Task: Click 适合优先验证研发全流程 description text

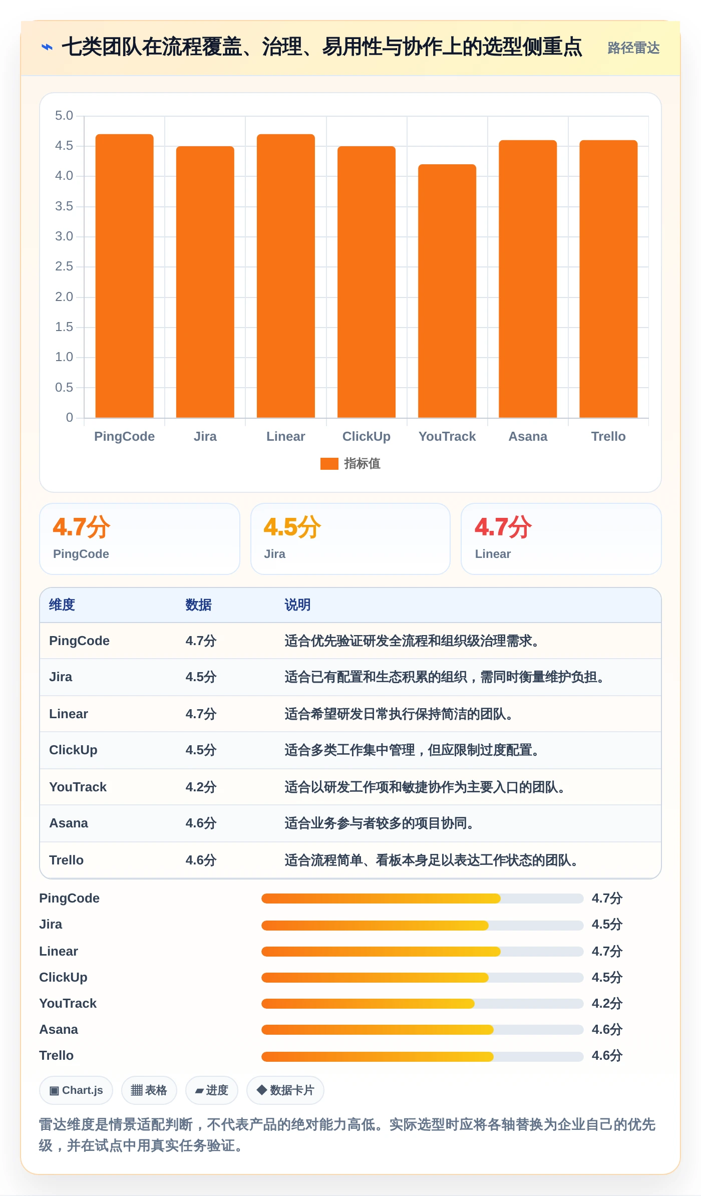Action: [x=412, y=641]
